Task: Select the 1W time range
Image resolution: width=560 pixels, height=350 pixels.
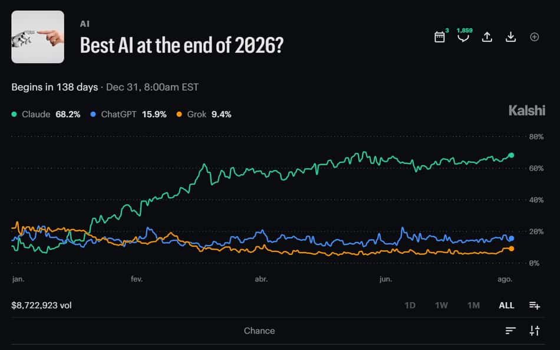Action: click(x=441, y=305)
